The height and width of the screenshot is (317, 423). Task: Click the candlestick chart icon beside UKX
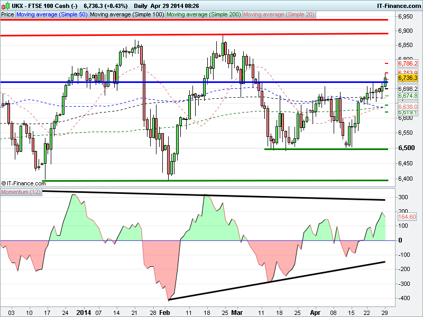pyautogui.click(x=6, y=5)
